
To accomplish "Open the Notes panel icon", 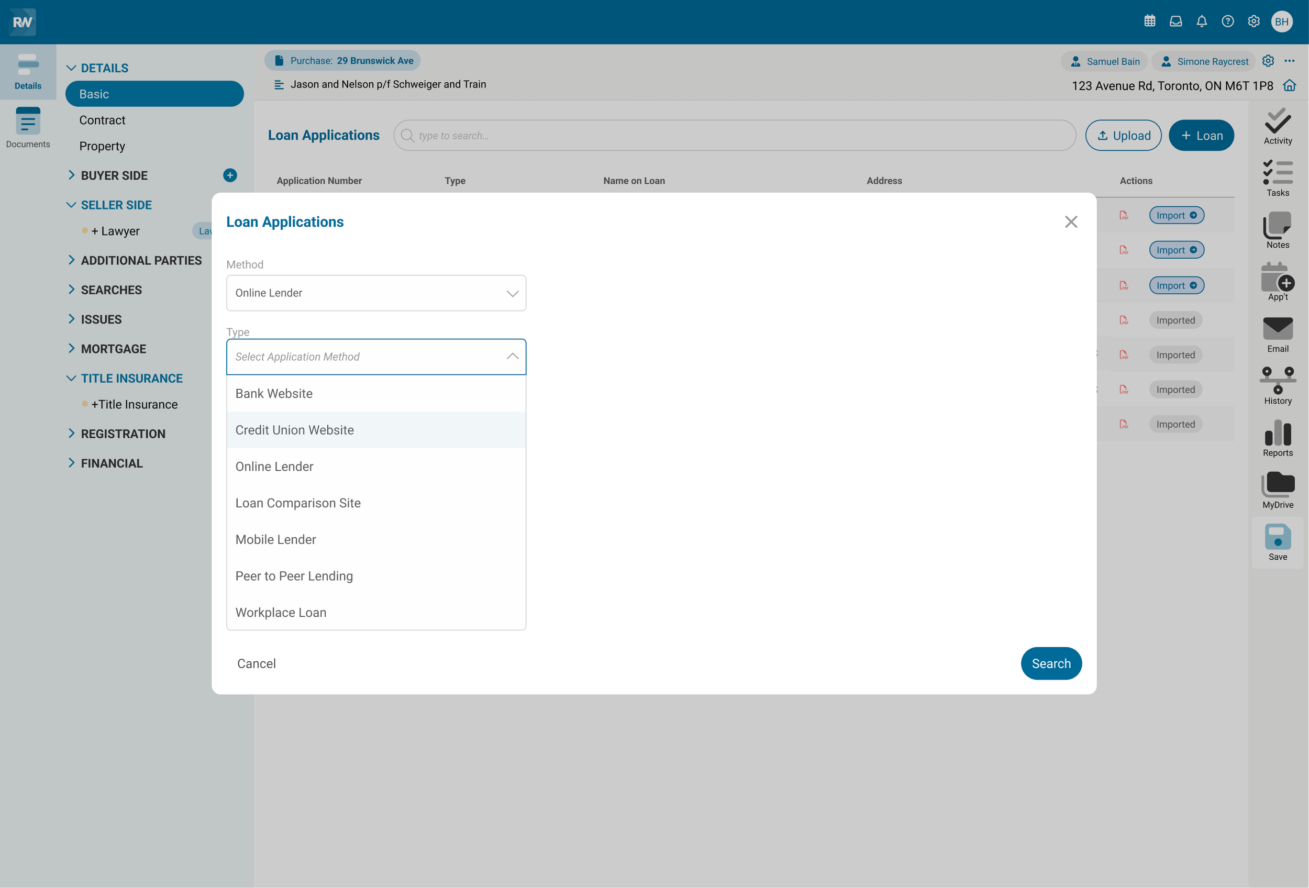I will pos(1277,230).
